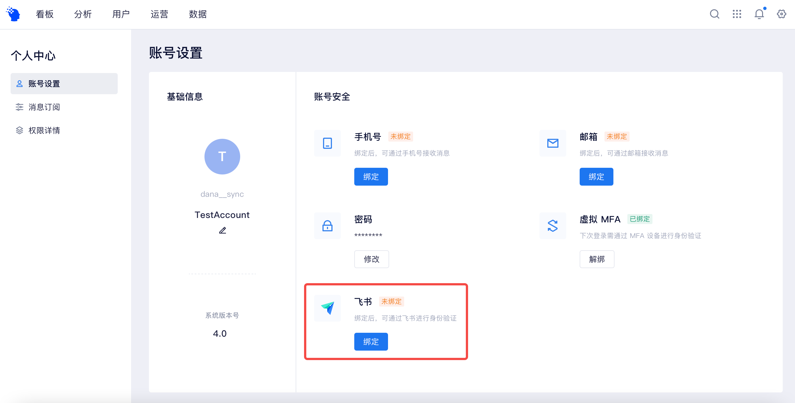Click the masked password ********
The image size is (795, 403).
click(x=368, y=236)
